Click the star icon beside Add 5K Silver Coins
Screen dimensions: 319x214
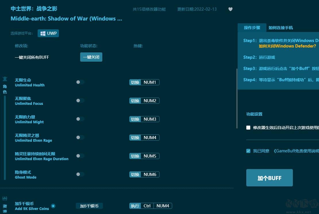(53, 206)
